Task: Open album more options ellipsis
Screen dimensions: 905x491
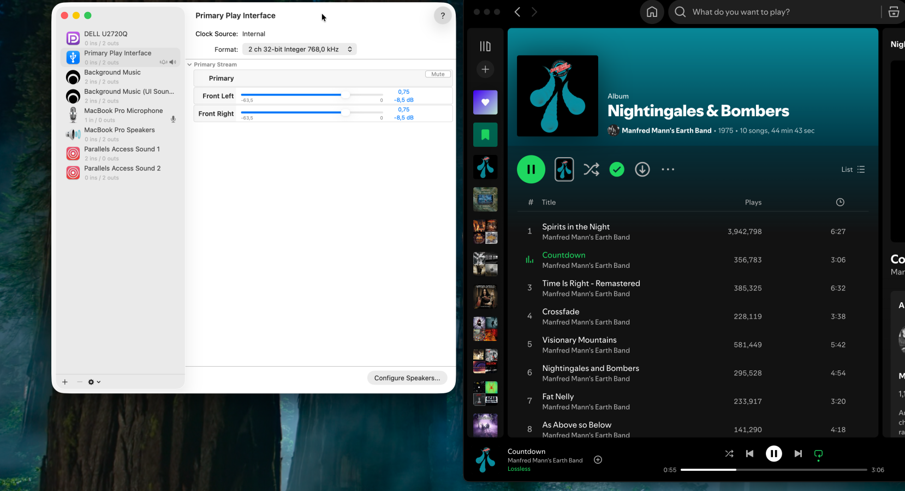Action: [x=668, y=170]
